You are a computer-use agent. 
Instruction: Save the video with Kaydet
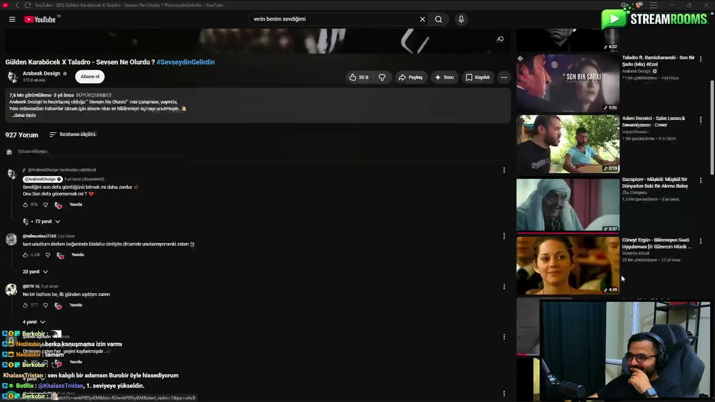(478, 77)
